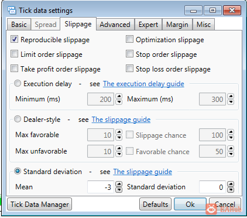Decrease Max unfavorable with its down arrow
The height and width of the screenshot is (218, 247).
click(x=119, y=154)
